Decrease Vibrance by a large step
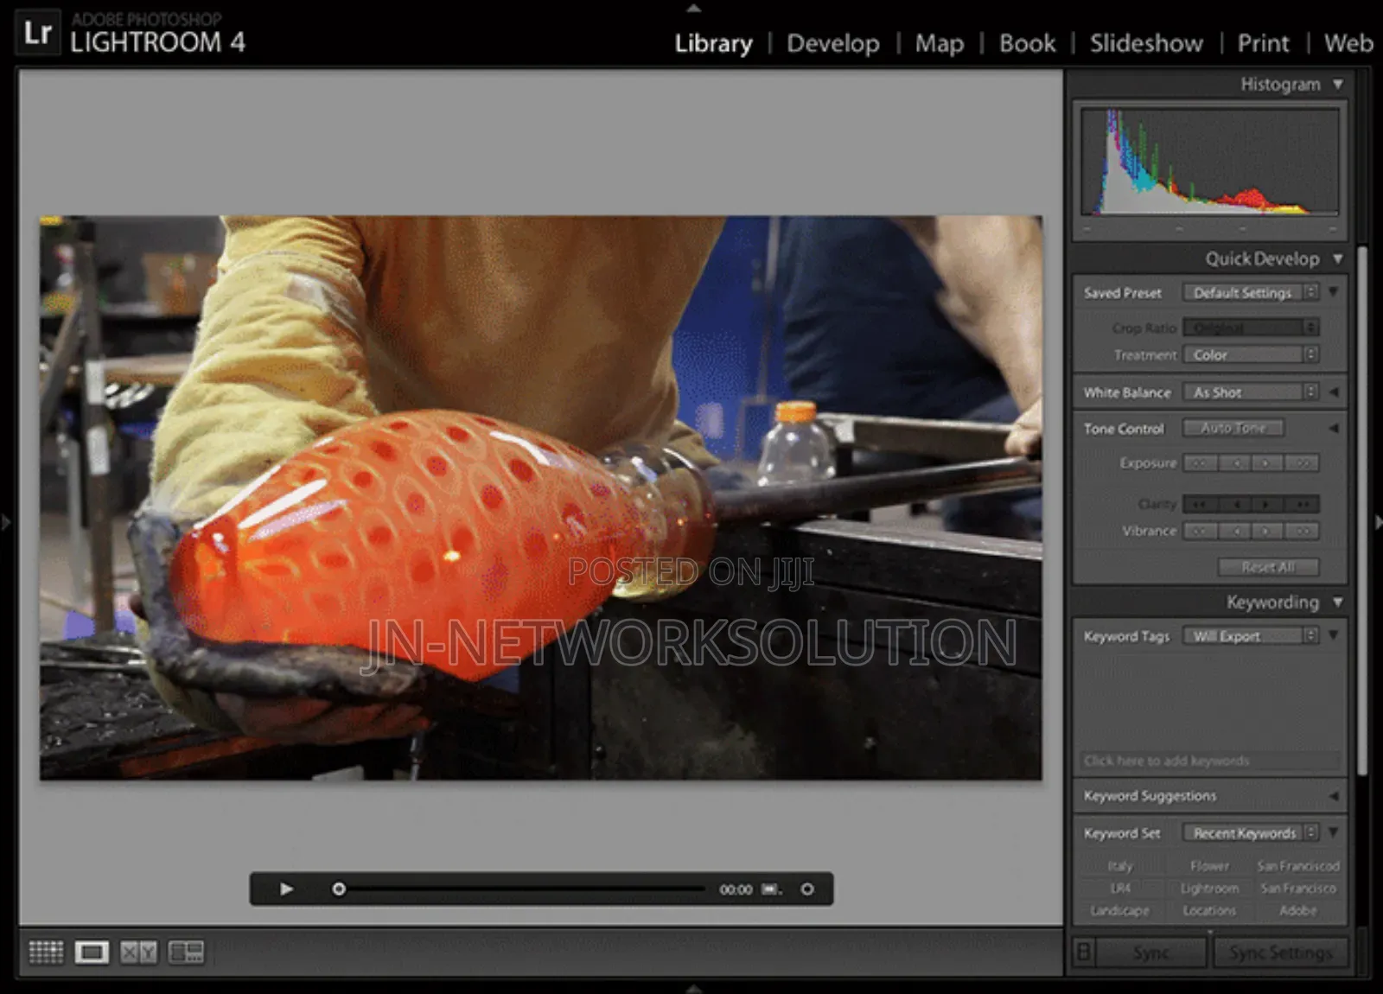 point(1200,531)
